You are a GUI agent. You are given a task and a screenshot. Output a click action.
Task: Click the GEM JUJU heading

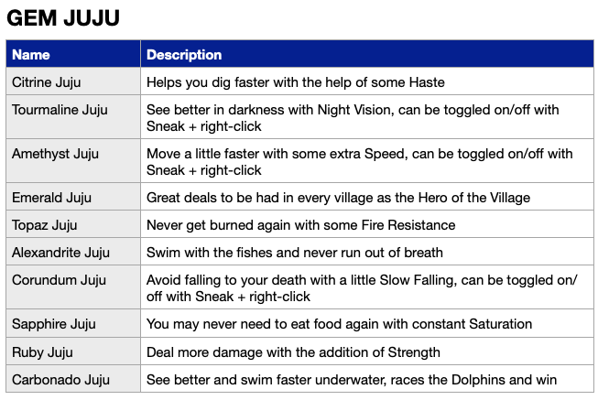click(x=63, y=18)
